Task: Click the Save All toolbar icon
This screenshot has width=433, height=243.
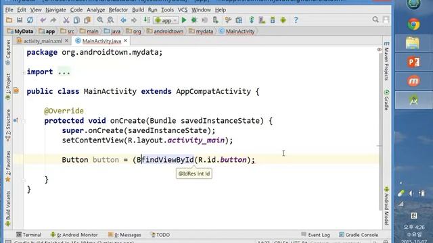Action: point(20,20)
